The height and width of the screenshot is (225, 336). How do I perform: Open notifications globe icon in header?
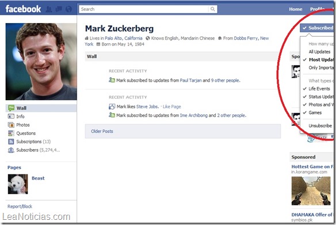pyautogui.click(x=68, y=9)
